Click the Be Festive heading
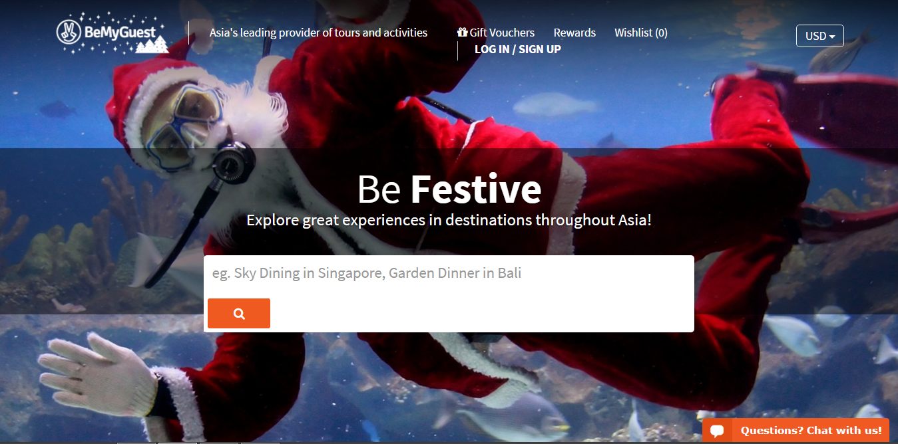 449,189
